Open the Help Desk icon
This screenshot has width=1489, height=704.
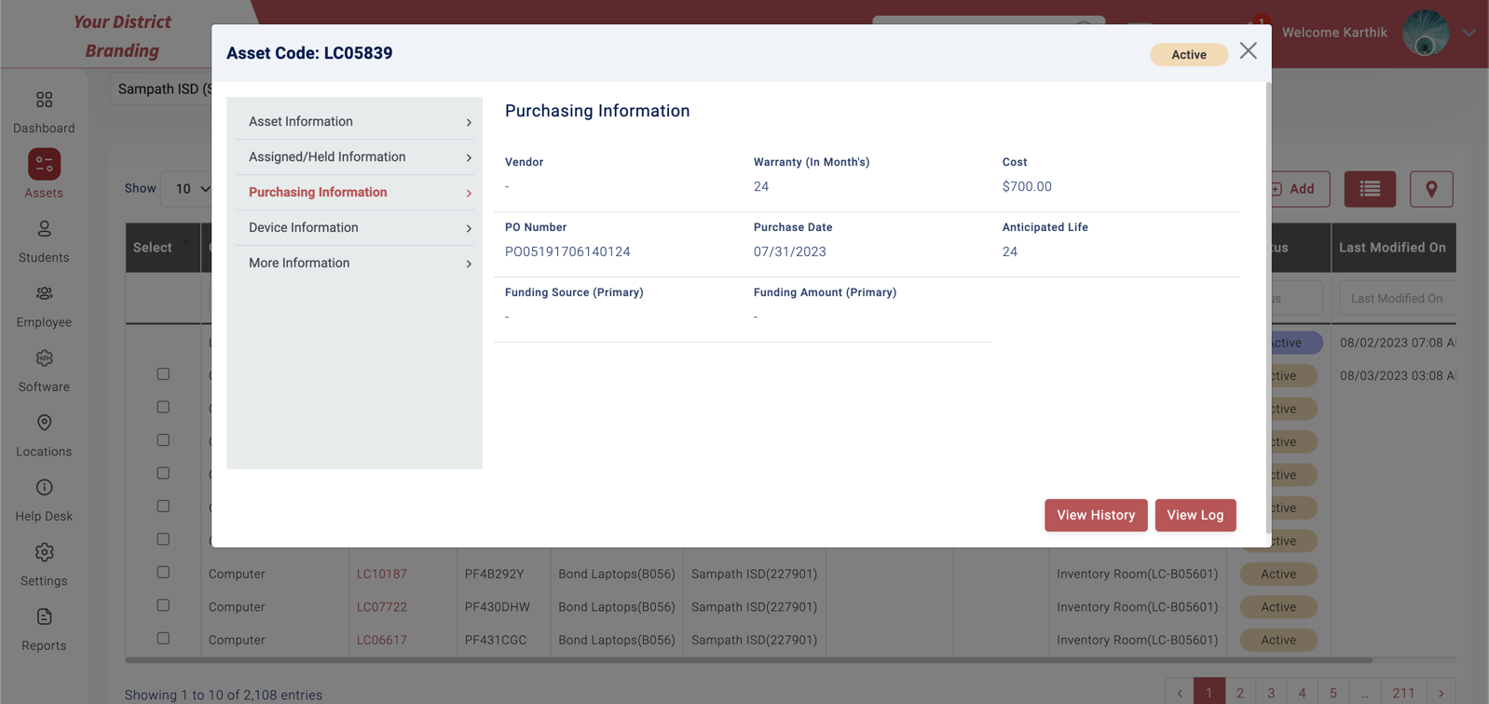tap(44, 488)
